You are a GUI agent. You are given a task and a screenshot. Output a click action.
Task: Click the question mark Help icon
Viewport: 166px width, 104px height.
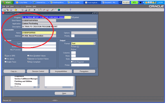coord(70,10)
